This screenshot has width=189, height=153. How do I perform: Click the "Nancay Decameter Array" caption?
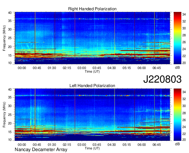[41, 150]
